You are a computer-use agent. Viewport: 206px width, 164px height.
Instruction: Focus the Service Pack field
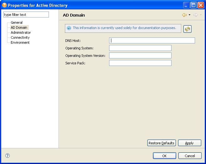point(140,63)
